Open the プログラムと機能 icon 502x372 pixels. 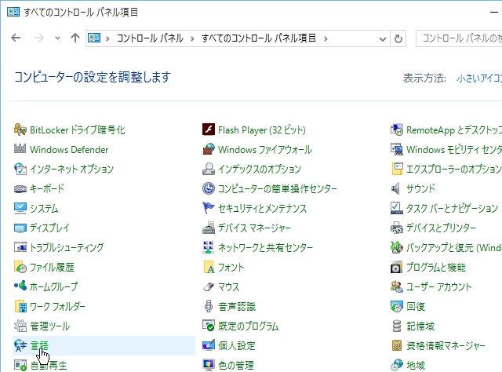tap(396, 267)
